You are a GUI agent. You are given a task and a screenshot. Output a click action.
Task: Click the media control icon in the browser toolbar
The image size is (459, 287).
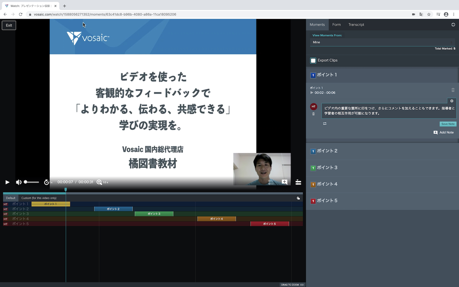click(x=438, y=14)
